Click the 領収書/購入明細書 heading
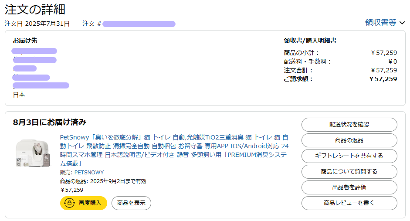 (310, 41)
